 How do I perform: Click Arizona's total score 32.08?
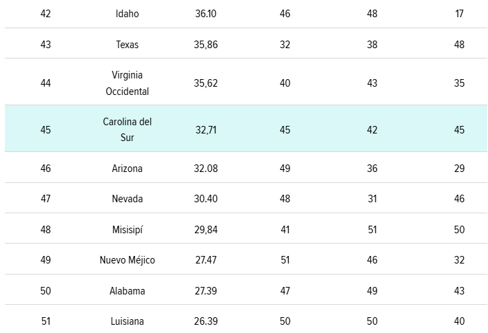coord(206,168)
